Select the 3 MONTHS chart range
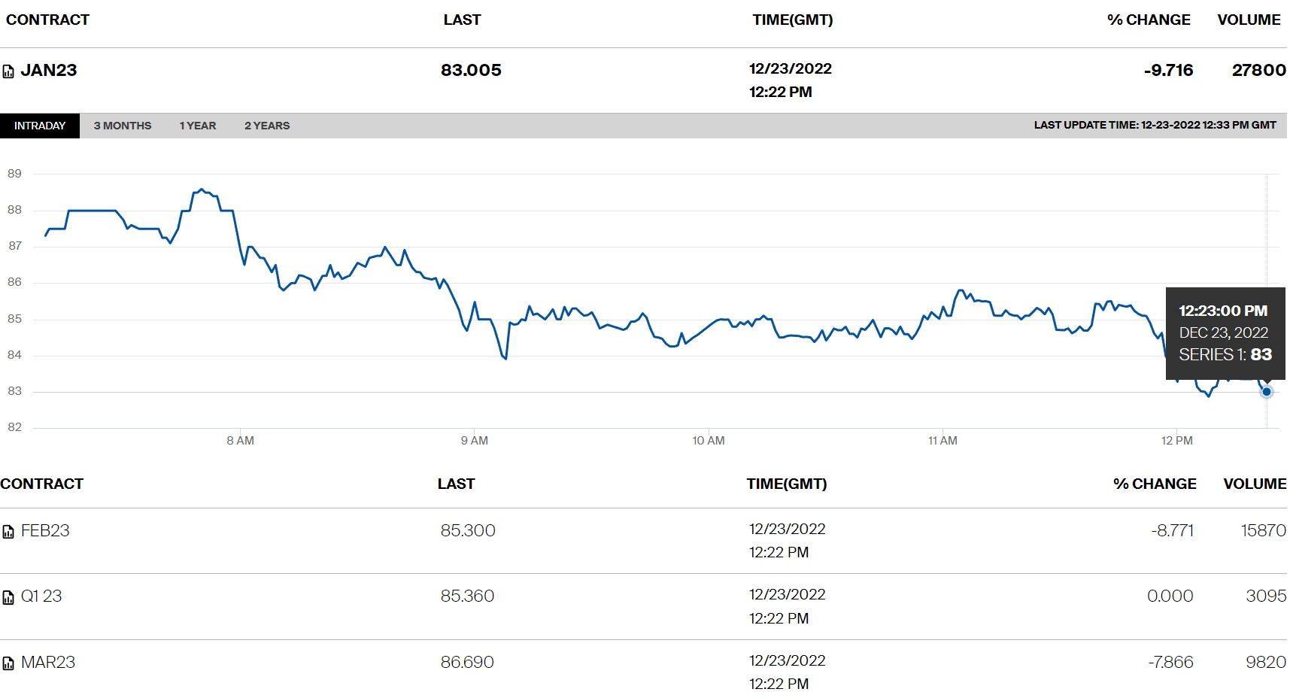The width and height of the screenshot is (1290, 698). tap(123, 126)
